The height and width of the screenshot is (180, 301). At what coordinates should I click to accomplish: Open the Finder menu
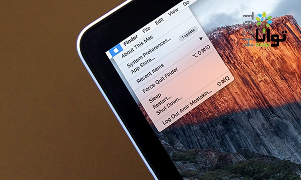point(131,40)
